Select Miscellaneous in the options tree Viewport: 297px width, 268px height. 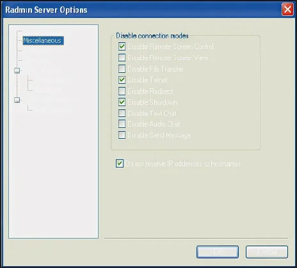[43, 41]
